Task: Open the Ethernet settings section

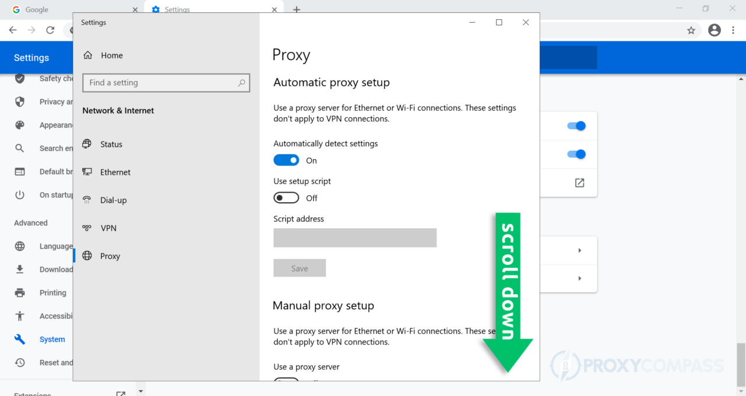Action: (114, 172)
